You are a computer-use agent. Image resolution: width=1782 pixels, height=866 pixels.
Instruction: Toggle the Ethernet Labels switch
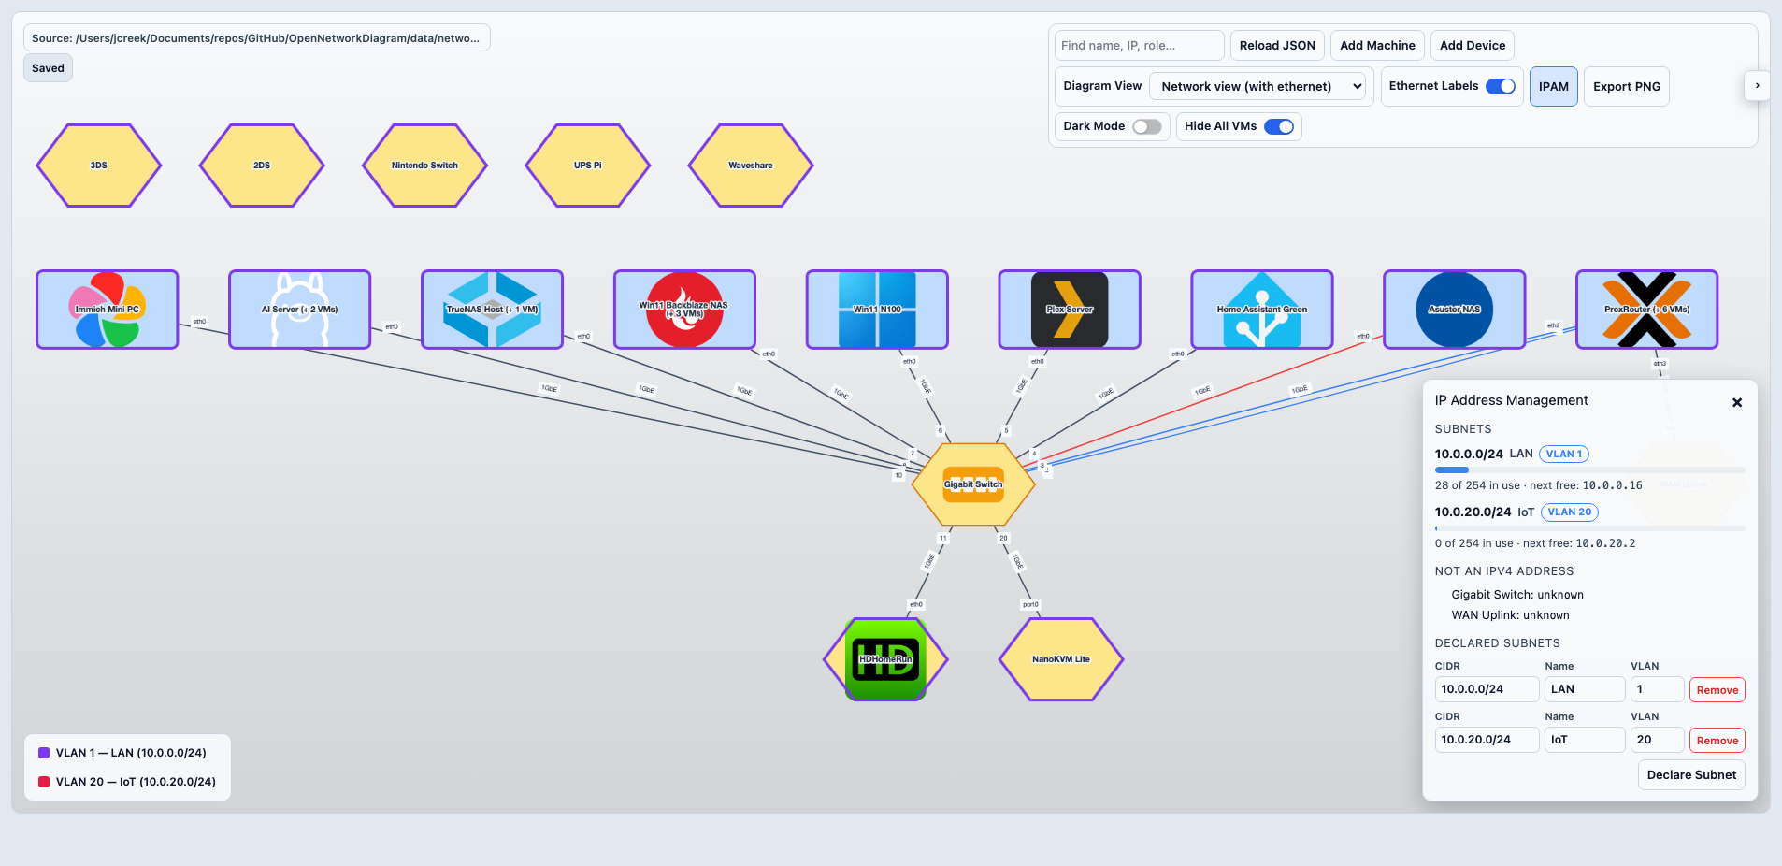pos(1501,86)
